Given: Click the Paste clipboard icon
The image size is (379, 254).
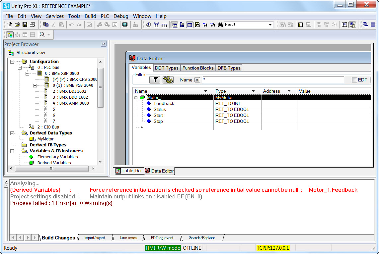Looking at the screenshot, I should tap(61, 25).
